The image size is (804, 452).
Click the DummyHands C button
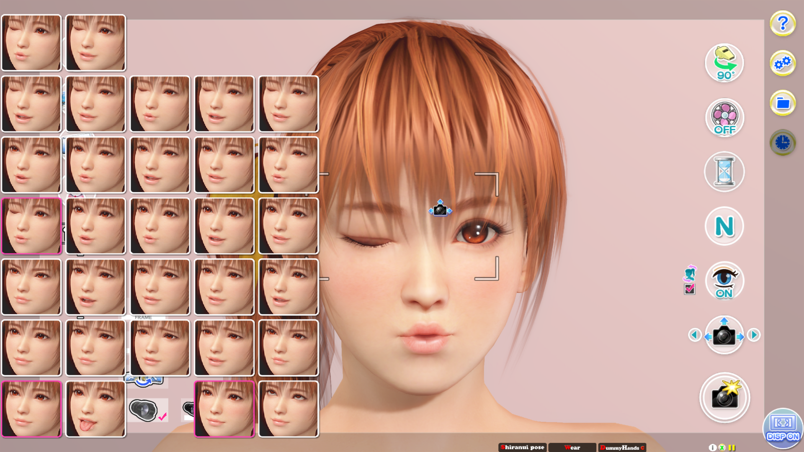622,447
